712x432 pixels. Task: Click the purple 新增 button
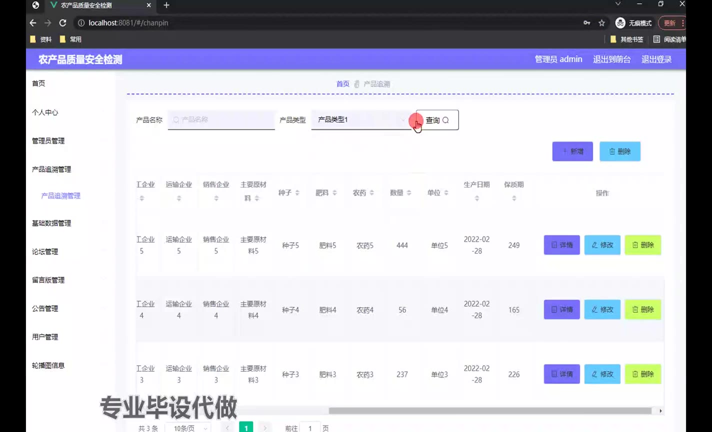572,151
